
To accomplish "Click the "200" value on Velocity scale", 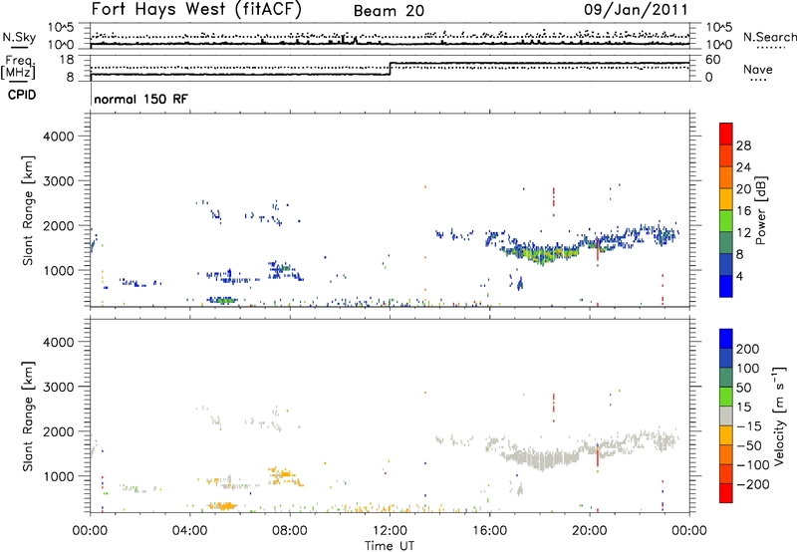I will point(748,349).
